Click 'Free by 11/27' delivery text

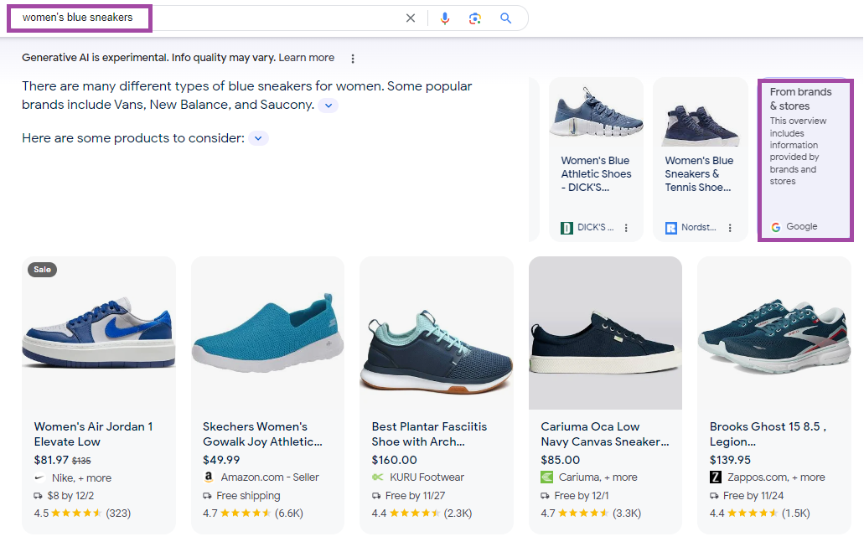[416, 496]
